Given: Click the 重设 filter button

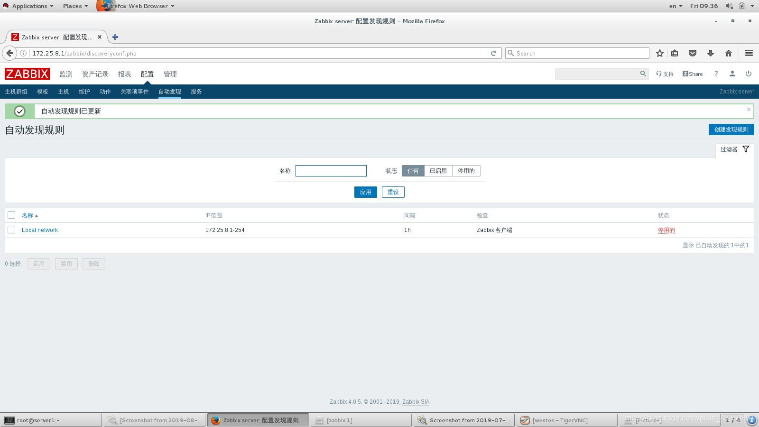Looking at the screenshot, I should pyautogui.click(x=393, y=192).
